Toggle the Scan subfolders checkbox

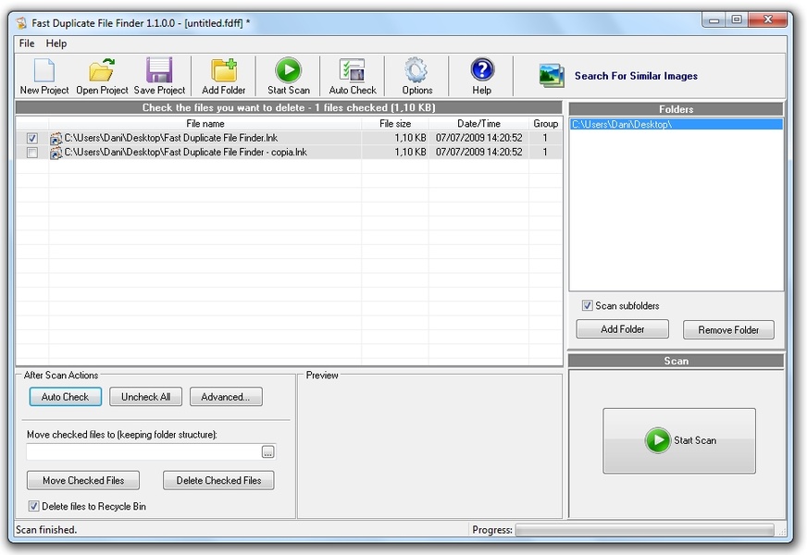pyautogui.click(x=587, y=306)
